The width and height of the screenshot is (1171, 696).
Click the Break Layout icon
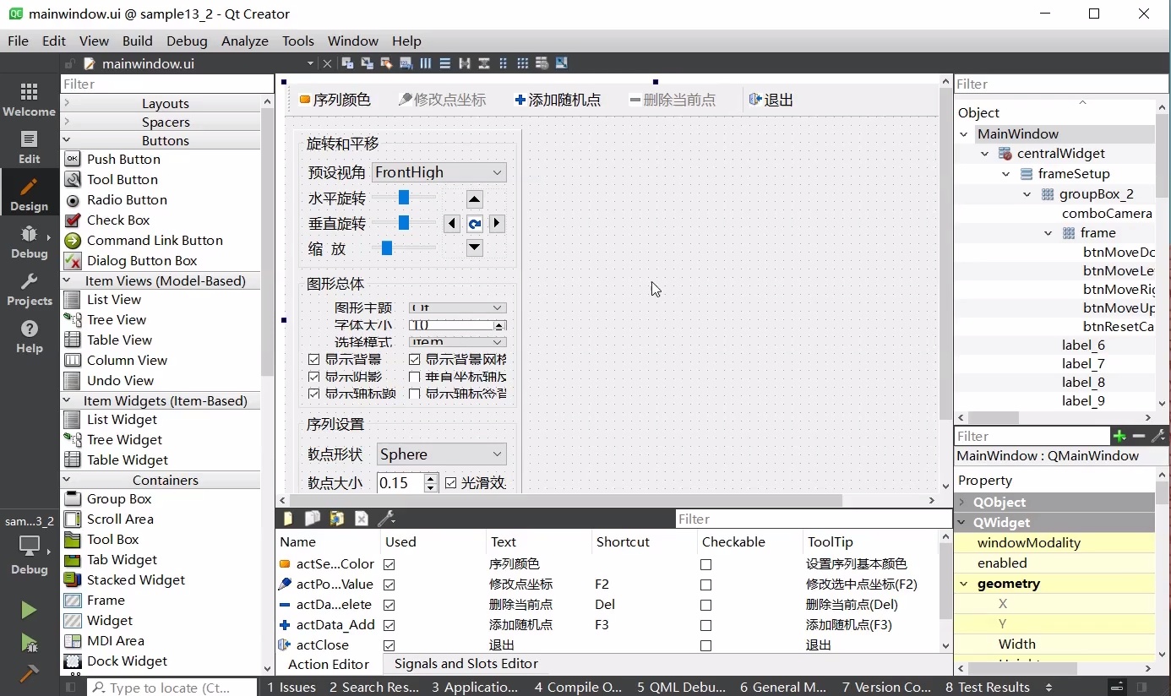coord(542,63)
